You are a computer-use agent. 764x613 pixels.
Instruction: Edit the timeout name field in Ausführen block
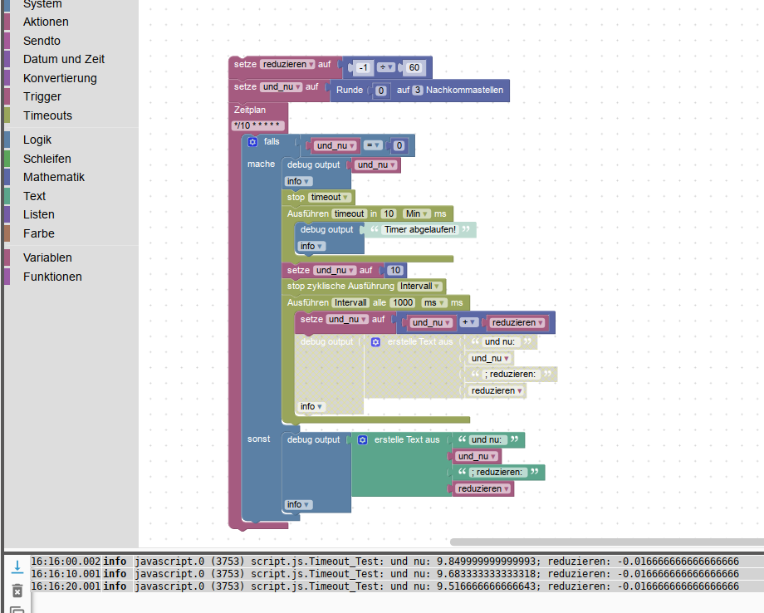tap(349, 214)
